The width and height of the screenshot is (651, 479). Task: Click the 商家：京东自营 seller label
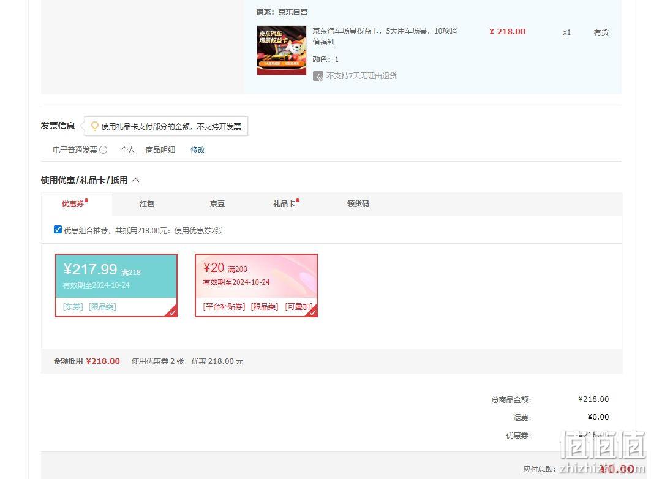(282, 12)
